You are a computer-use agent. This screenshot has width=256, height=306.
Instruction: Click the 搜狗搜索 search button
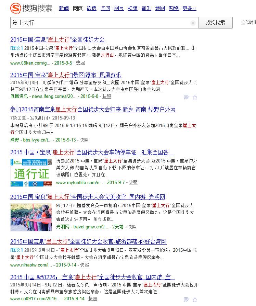click(216, 23)
